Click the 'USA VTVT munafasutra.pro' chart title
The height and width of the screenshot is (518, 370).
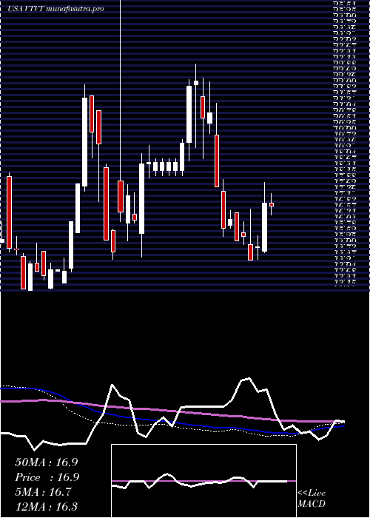(x=55, y=9)
